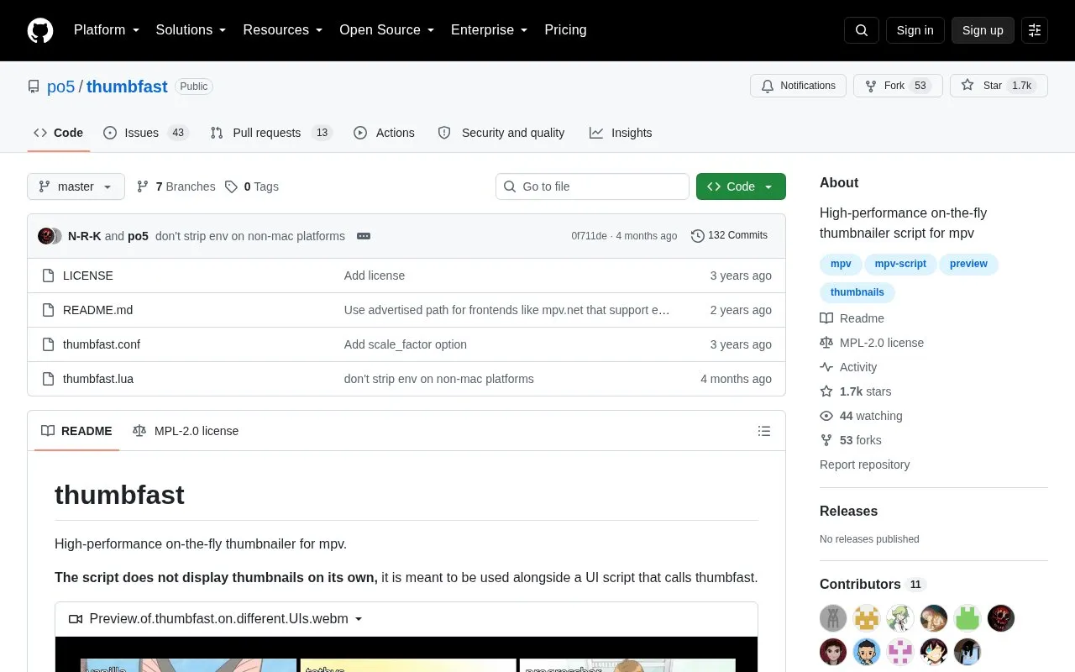This screenshot has width=1075, height=672.
Task: Open the thumbfast.lua file
Action: pos(98,379)
